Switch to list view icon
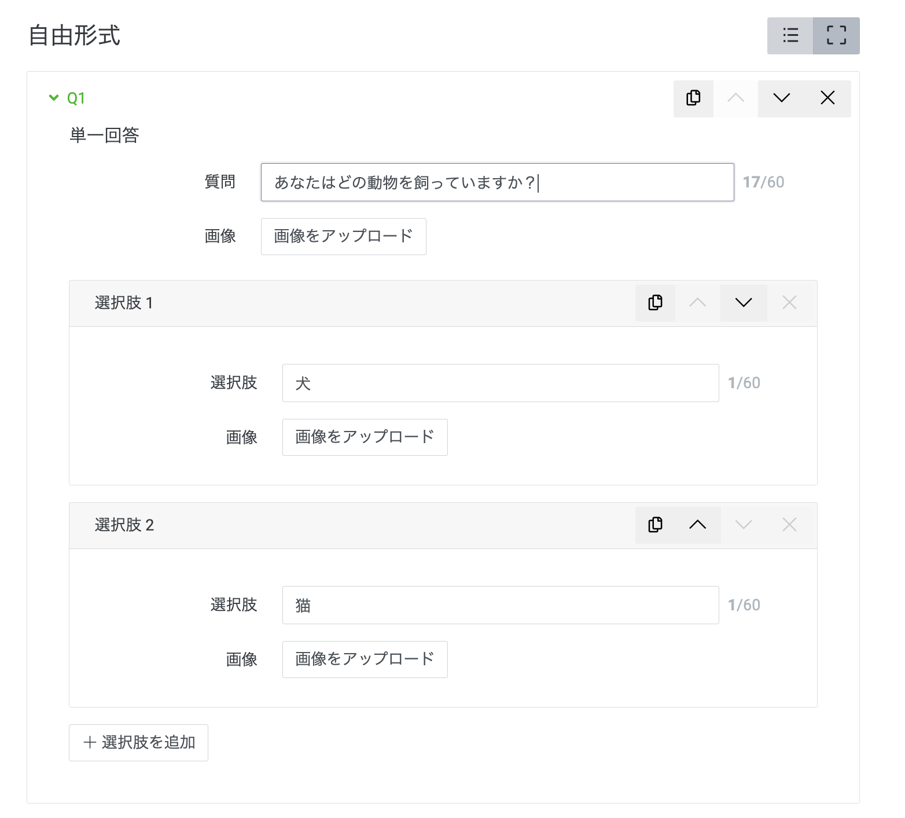 click(790, 36)
